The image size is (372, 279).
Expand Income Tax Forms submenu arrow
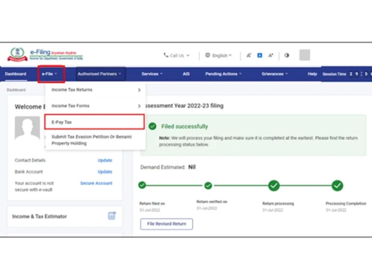pos(139,106)
